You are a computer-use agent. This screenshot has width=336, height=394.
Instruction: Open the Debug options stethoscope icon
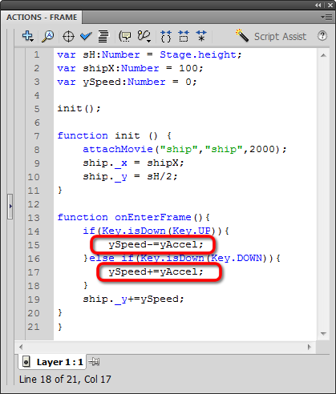[144, 36]
